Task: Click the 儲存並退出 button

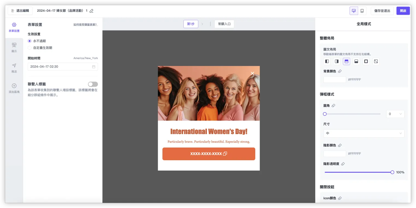Action: pos(382,11)
